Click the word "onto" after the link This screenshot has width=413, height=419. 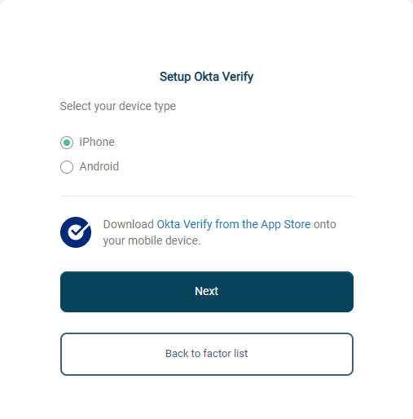(x=325, y=224)
